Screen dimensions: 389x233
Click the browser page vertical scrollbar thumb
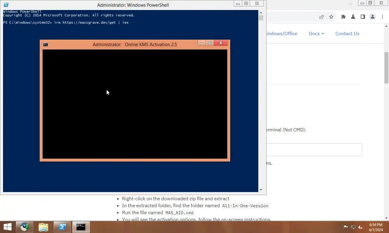click(x=386, y=67)
